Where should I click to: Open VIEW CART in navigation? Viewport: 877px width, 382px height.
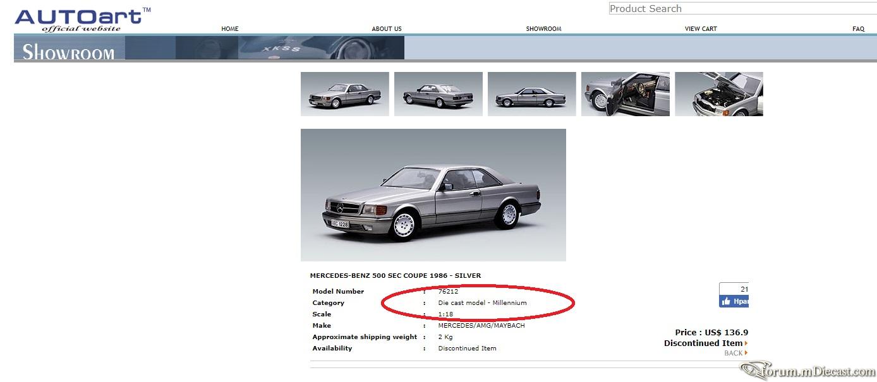click(x=701, y=29)
